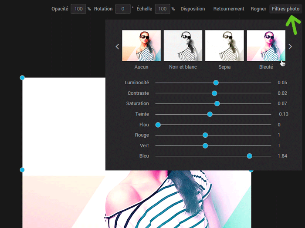Pick the Bleuté filter thumbnail
Screen dimensions: 305x228
(x=266, y=46)
